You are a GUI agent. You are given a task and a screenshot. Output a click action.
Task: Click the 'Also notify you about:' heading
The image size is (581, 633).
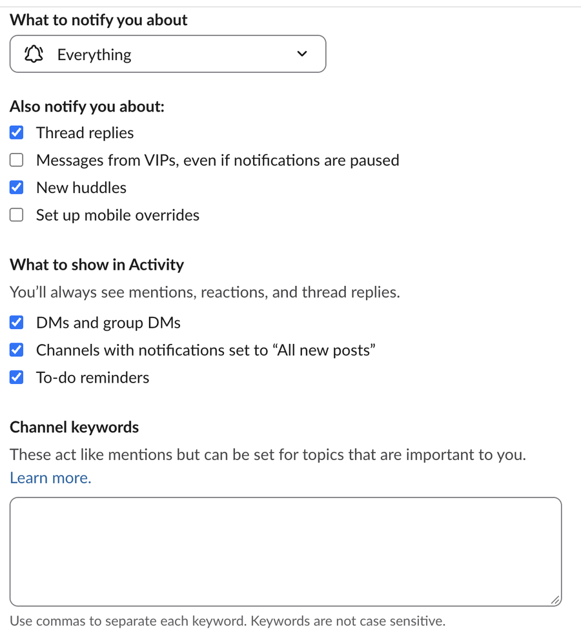[x=87, y=106]
